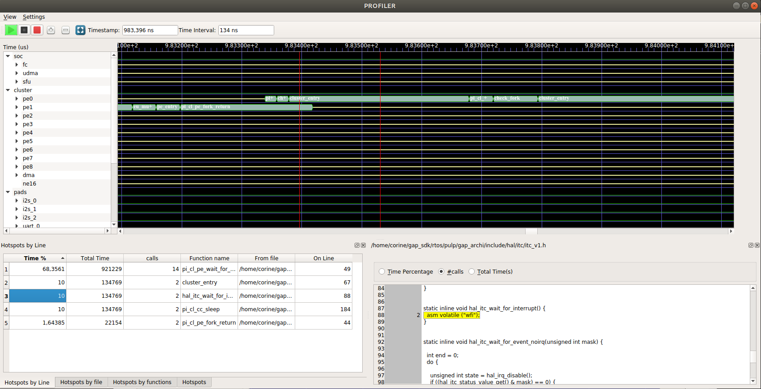Click the Time Interval input field
The image size is (761, 389).
pyautogui.click(x=246, y=30)
